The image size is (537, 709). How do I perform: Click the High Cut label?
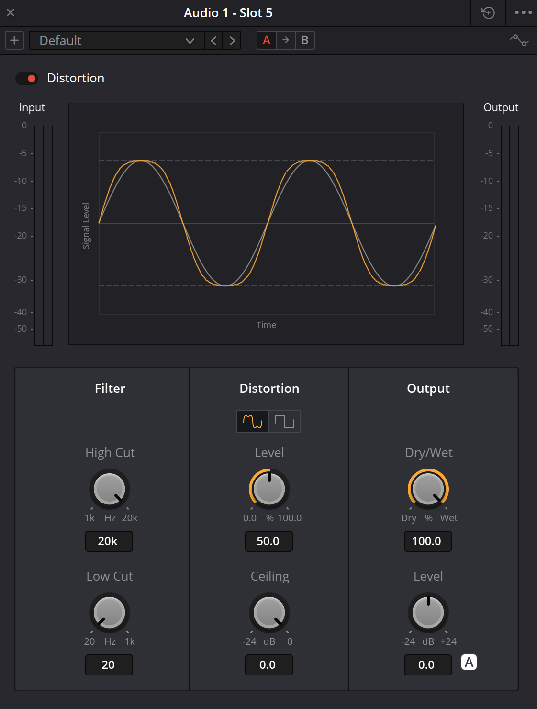coord(110,453)
